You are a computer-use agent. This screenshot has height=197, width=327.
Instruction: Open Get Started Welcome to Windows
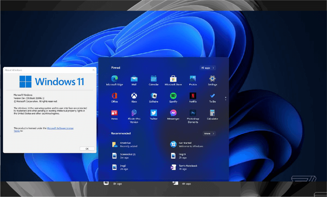tap(187, 144)
